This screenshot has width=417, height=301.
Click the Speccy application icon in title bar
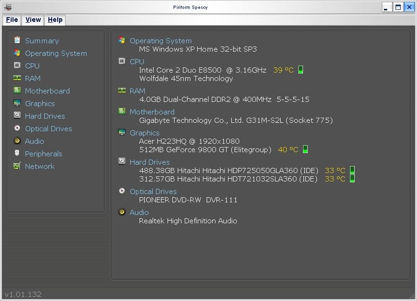click(x=8, y=7)
